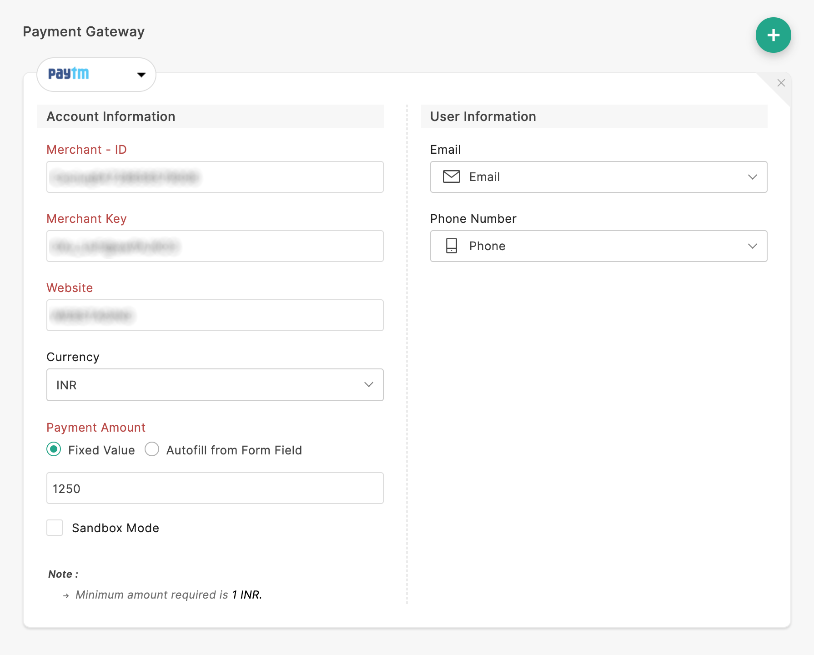Image resolution: width=814 pixels, height=655 pixels.
Task: Click the 'Payment Gateway' title
Action: 84,31
